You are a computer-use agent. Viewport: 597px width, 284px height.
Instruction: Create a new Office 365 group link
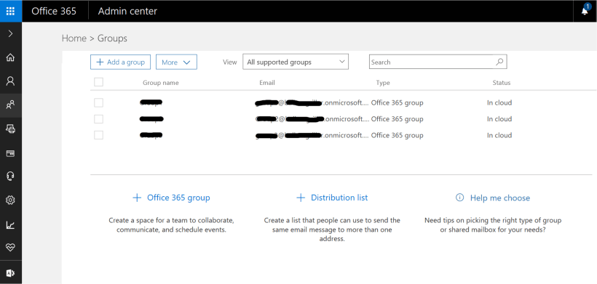pyautogui.click(x=178, y=198)
